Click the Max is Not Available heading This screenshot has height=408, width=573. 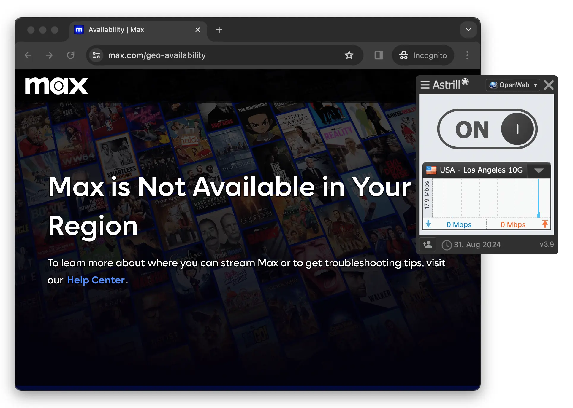tap(229, 206)
